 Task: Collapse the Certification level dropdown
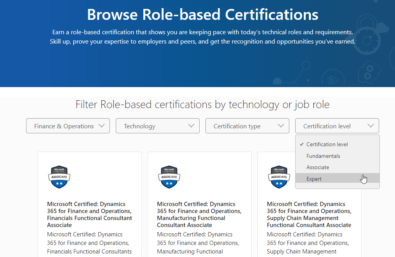pyautogui.click(x=337, y=126)
